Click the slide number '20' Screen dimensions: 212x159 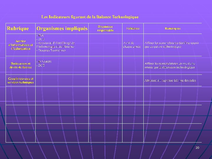(197, 148)
